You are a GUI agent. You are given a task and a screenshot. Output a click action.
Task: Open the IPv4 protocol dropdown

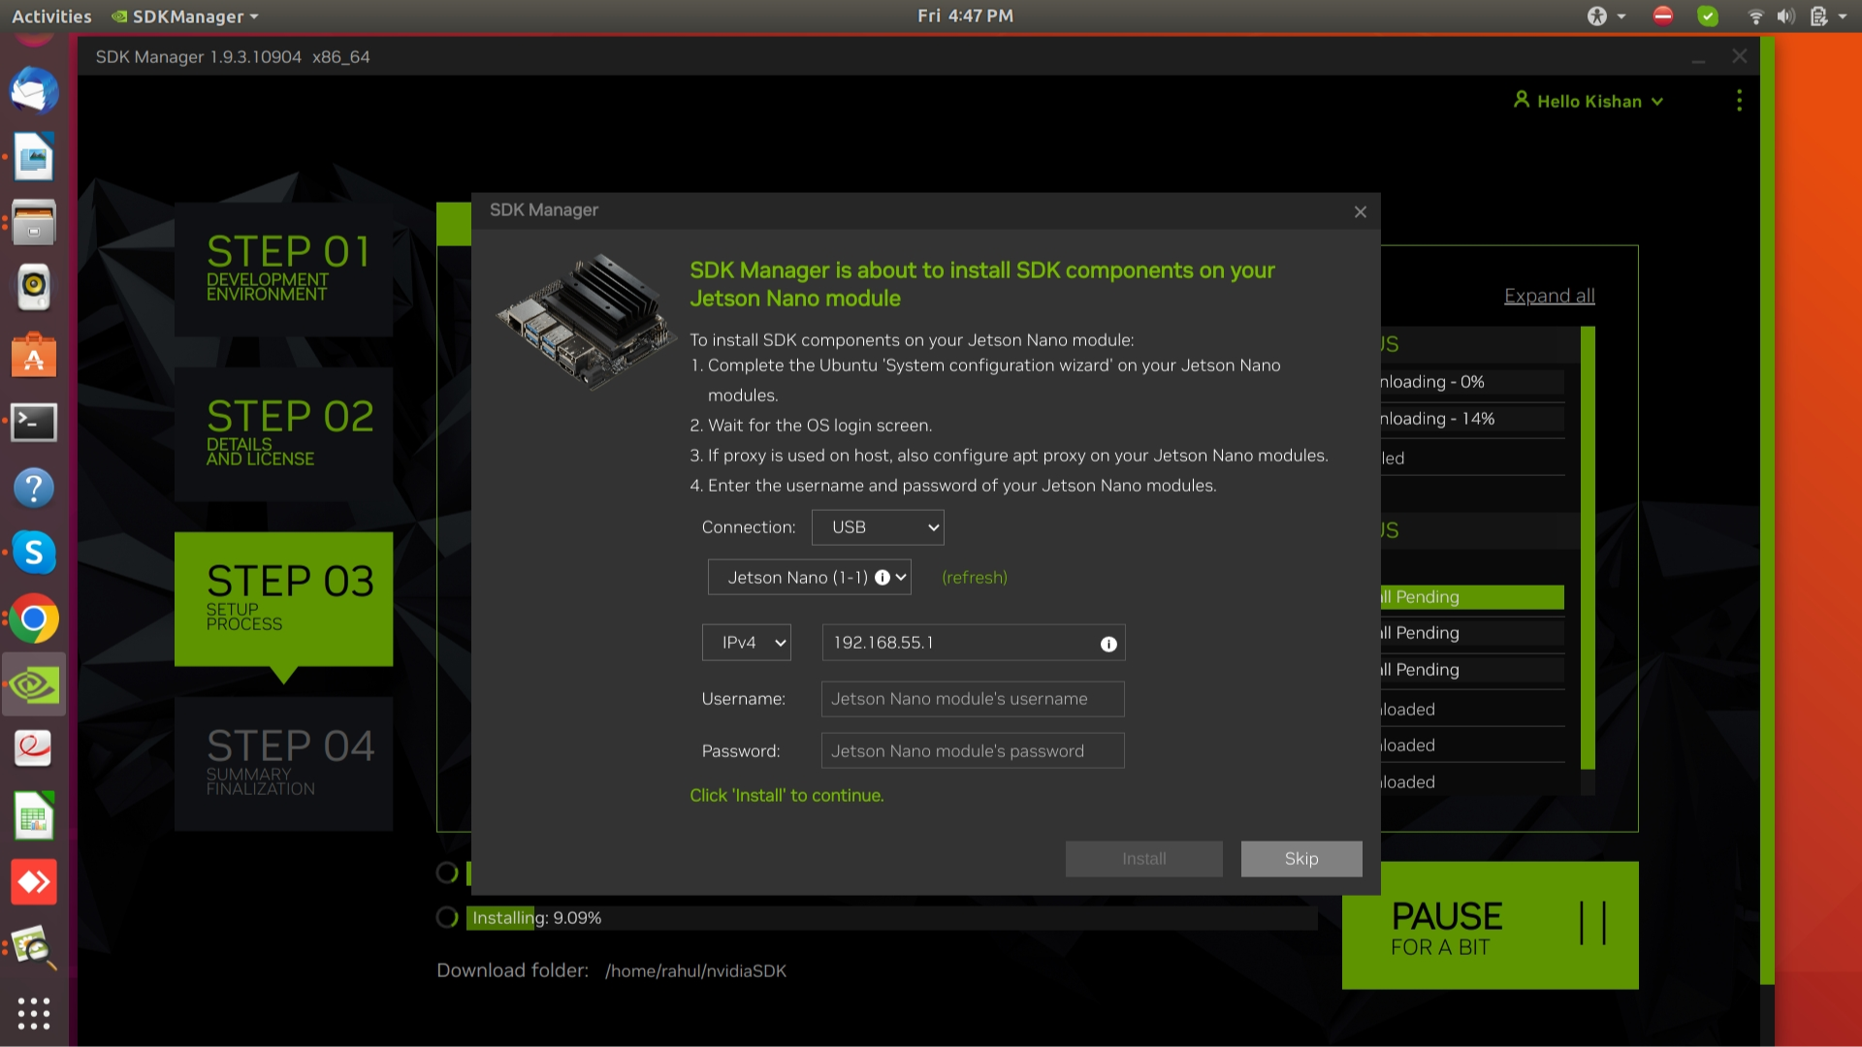(746, 643)
